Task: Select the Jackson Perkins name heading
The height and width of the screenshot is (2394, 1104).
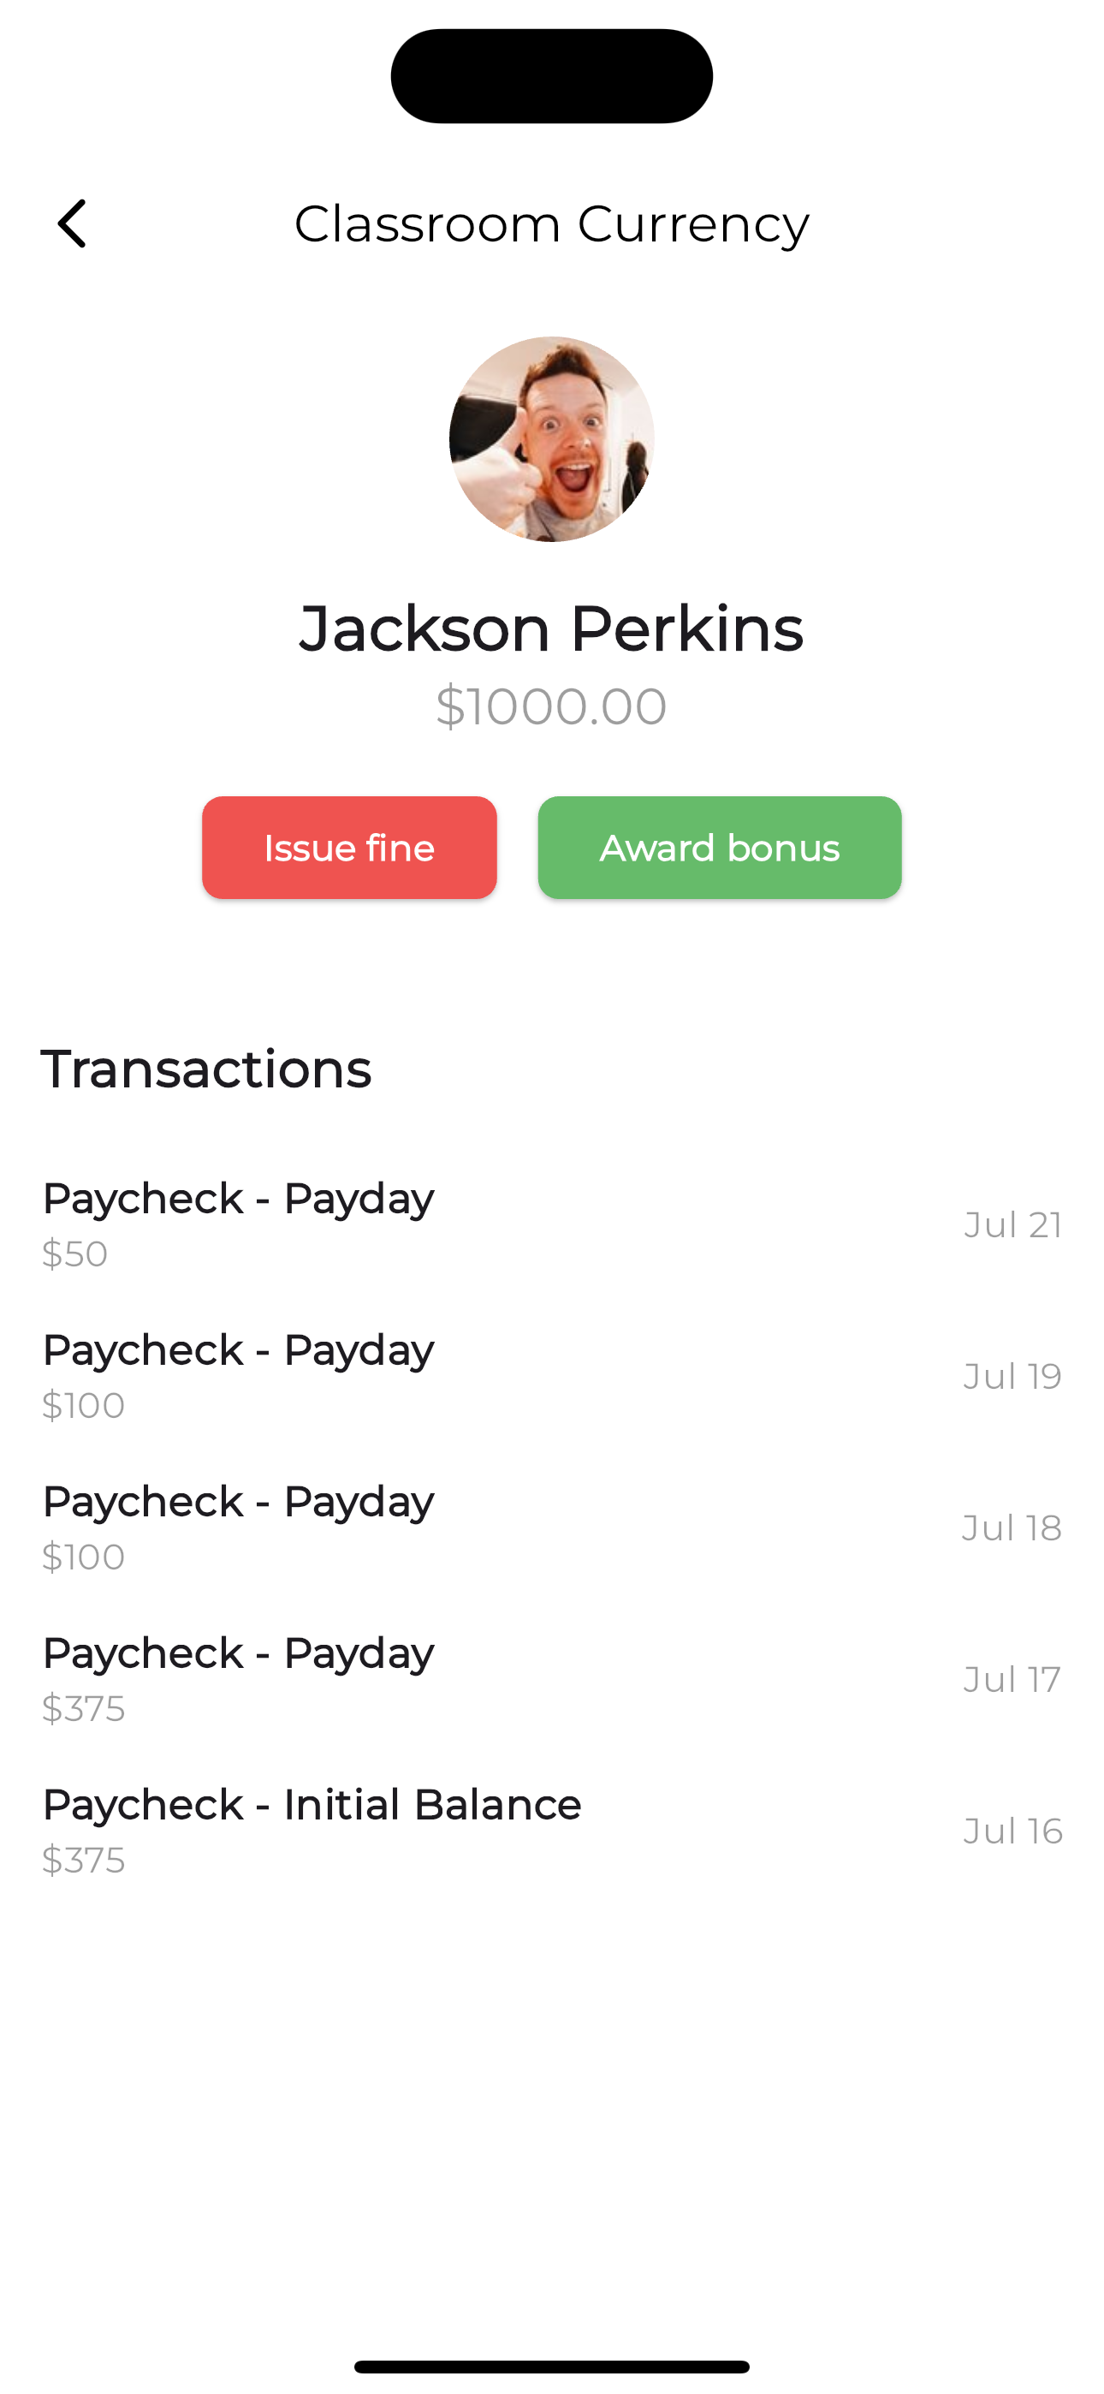Action: pos(552,628)
